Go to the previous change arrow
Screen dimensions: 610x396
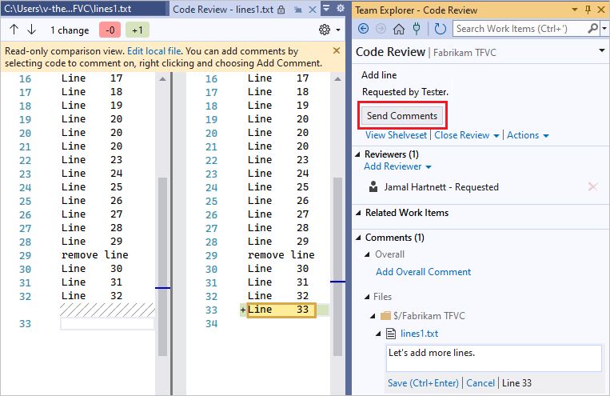pyautogui.click(x=14, y=30)
